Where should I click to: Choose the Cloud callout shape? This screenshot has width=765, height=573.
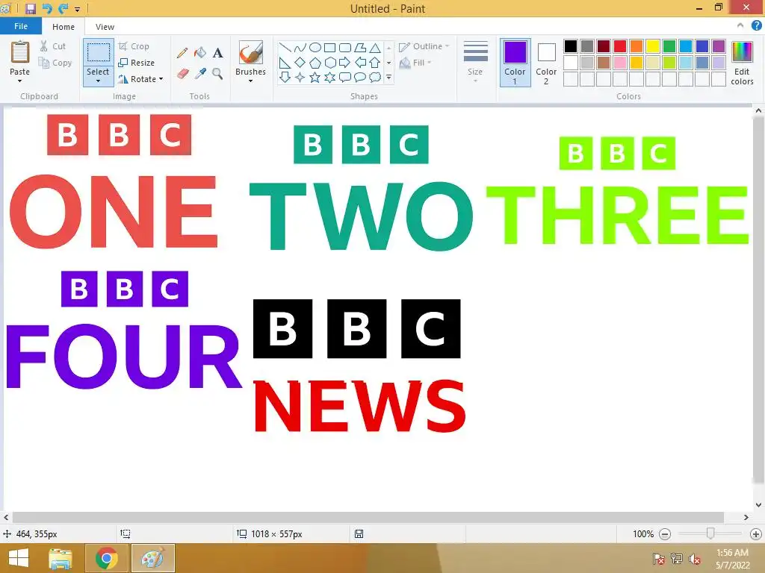375,77
